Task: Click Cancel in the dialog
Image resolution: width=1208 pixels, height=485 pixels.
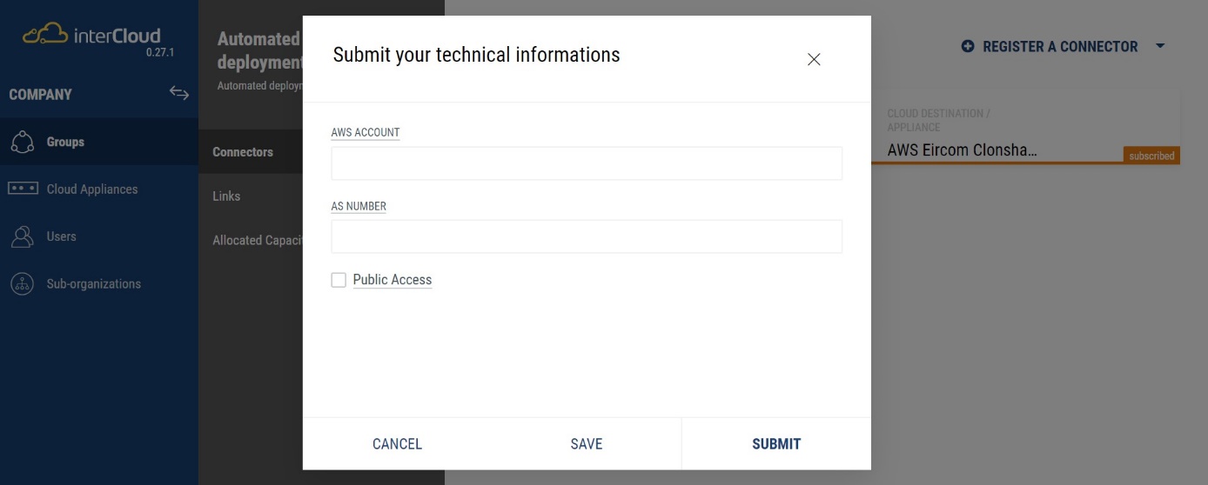Action: [397, 444]
